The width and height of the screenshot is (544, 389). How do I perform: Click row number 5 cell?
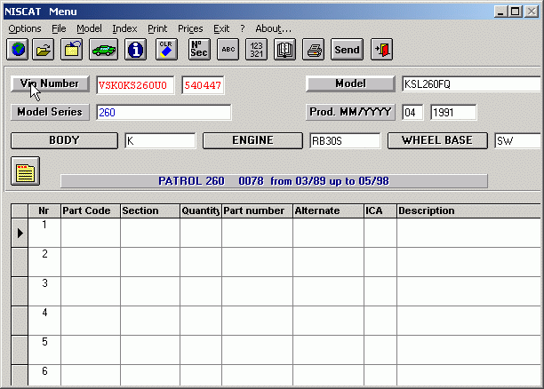click(44, 350)
